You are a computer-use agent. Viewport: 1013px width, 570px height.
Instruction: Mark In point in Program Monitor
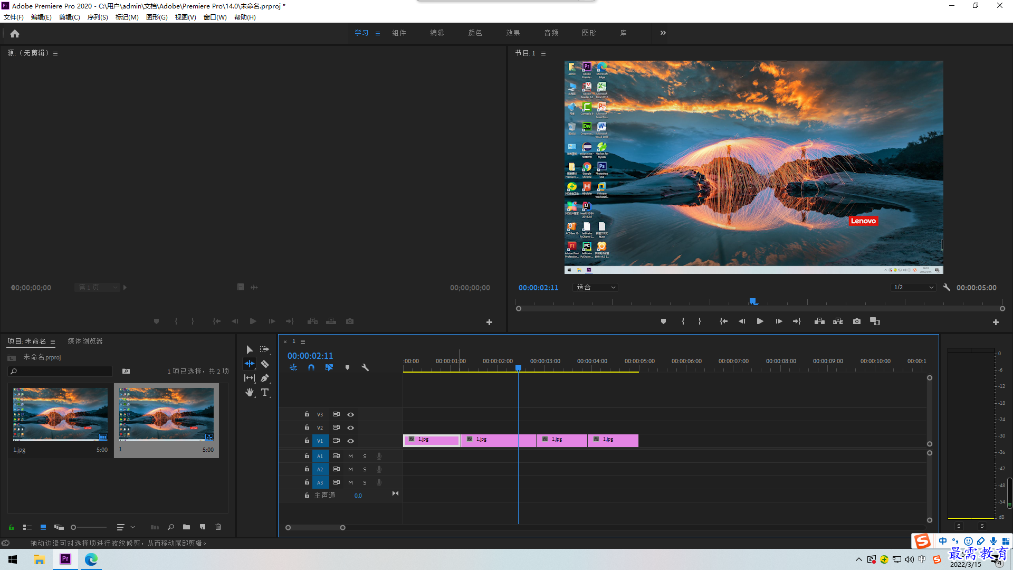pos(683,321)
